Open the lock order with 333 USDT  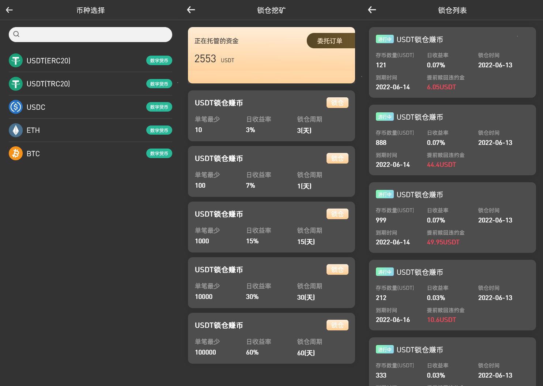pos(452,361)
